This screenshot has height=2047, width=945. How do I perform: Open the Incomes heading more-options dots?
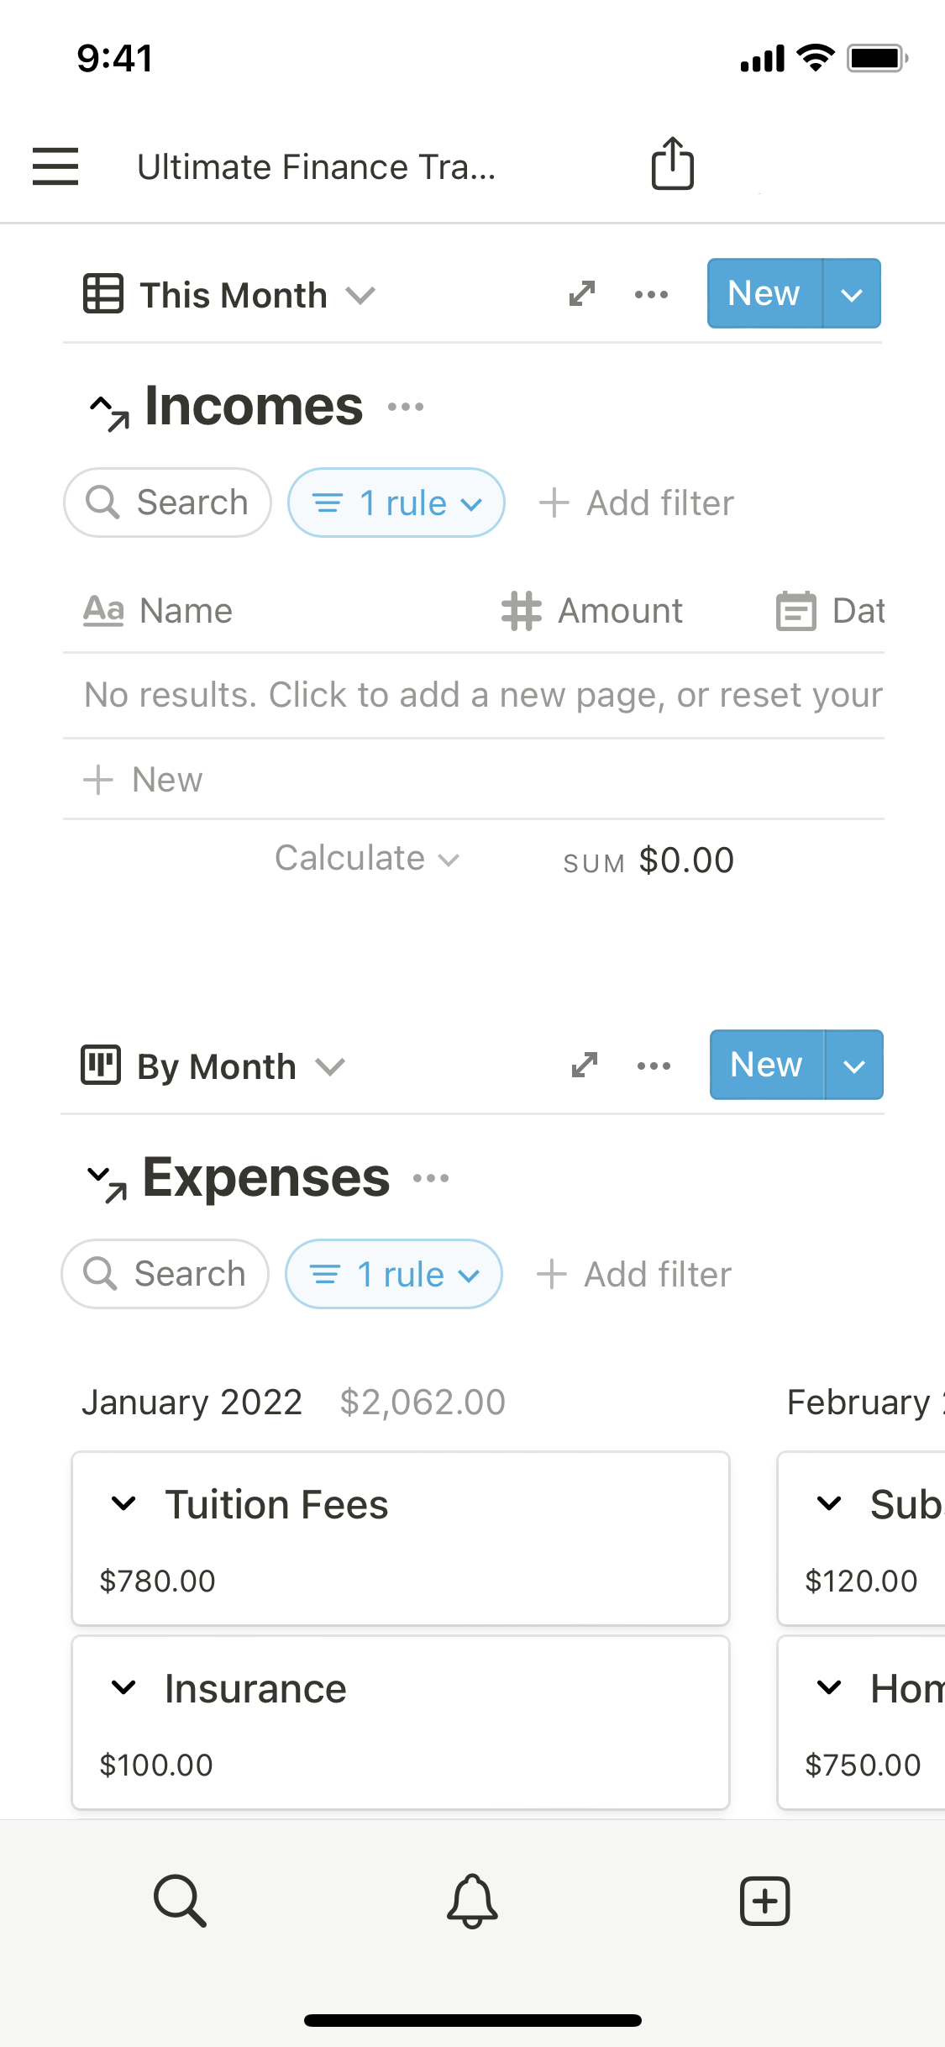tap(406, 408)
